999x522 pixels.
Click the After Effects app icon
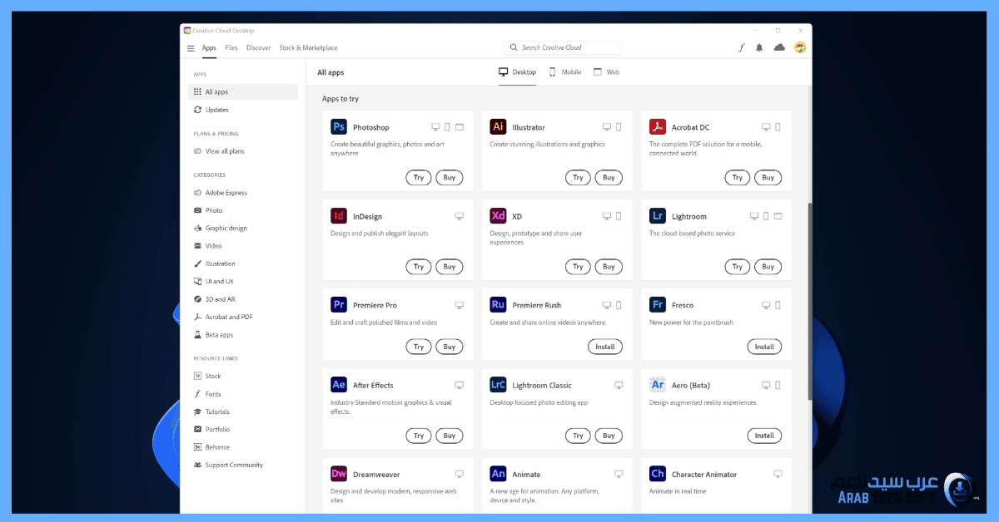[x=339, y=385]
